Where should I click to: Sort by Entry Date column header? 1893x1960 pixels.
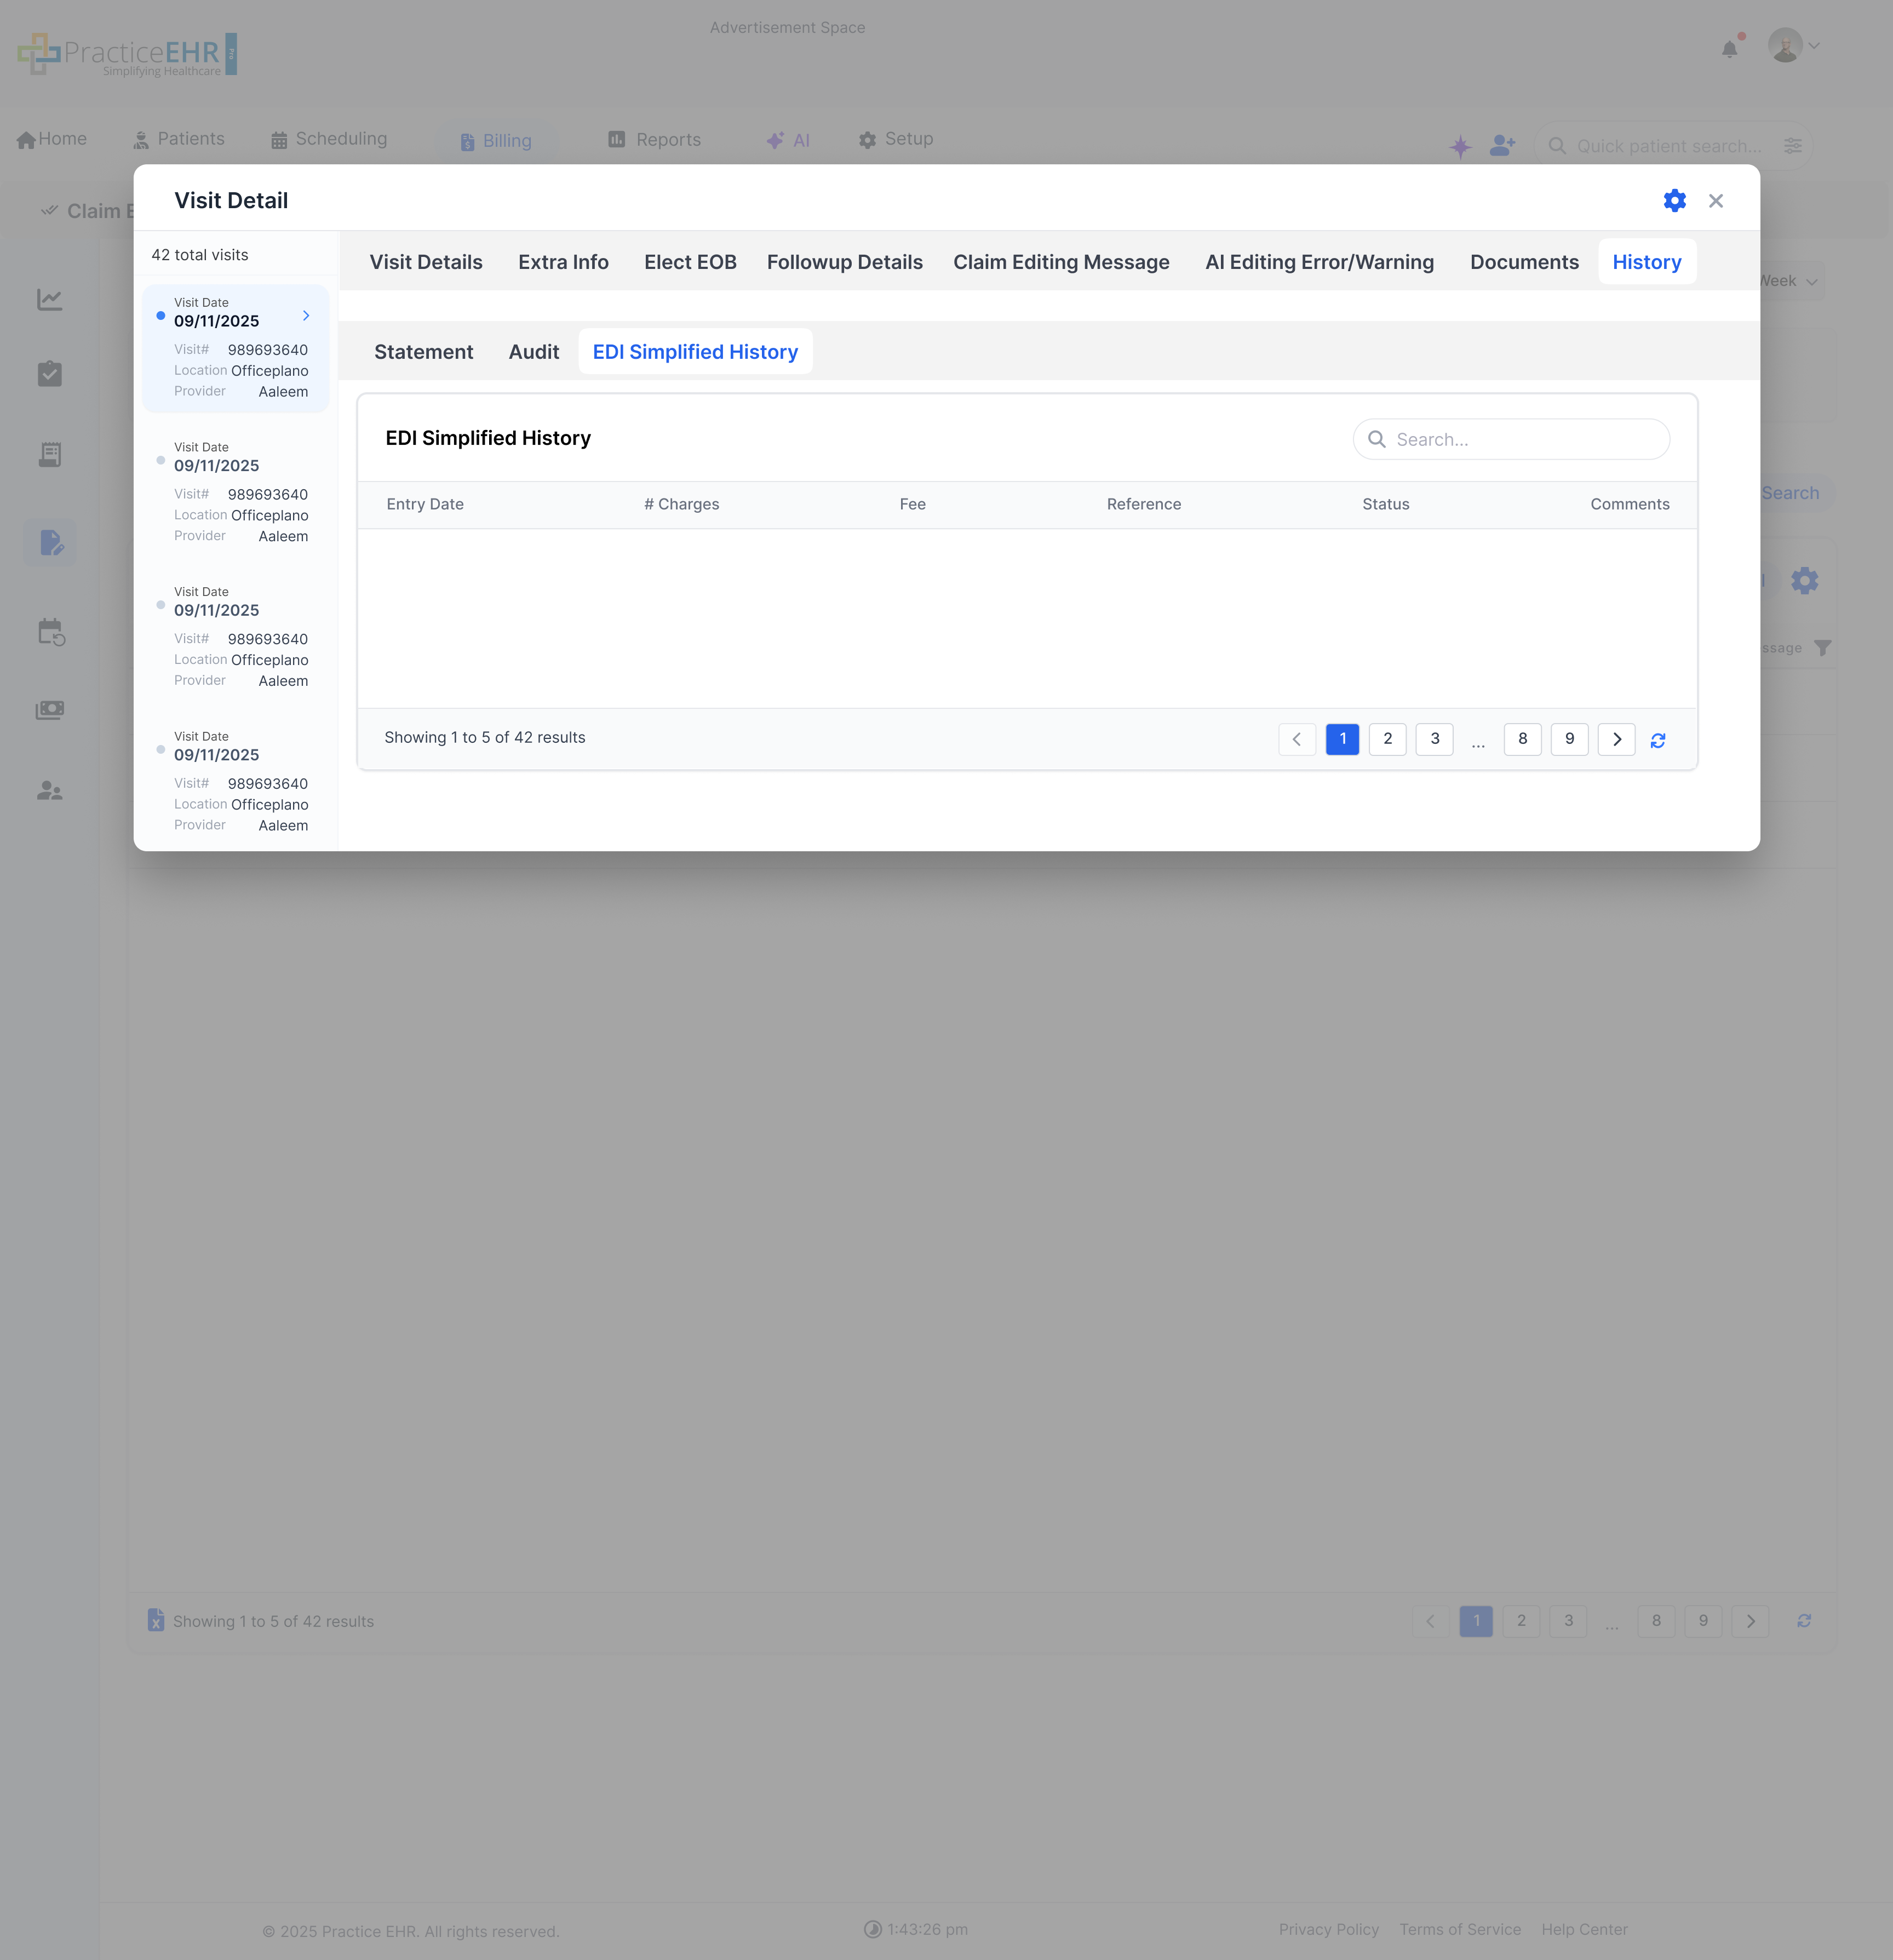tap(425, 504)
